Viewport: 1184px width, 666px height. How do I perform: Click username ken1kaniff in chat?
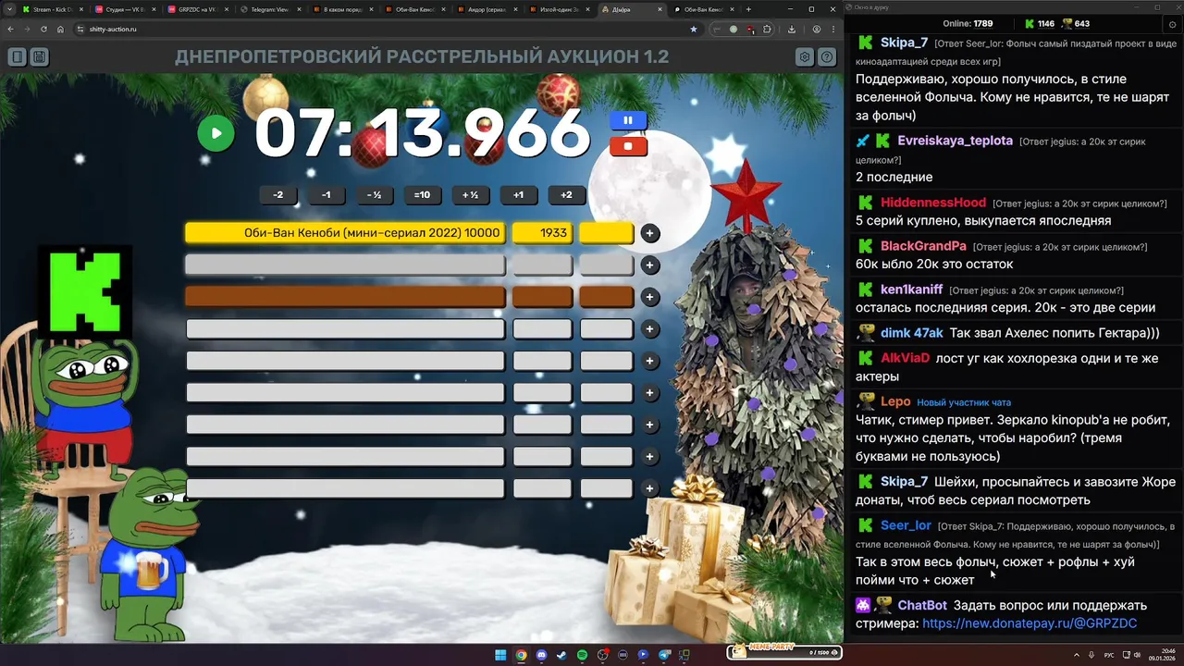tap(911, 290)
